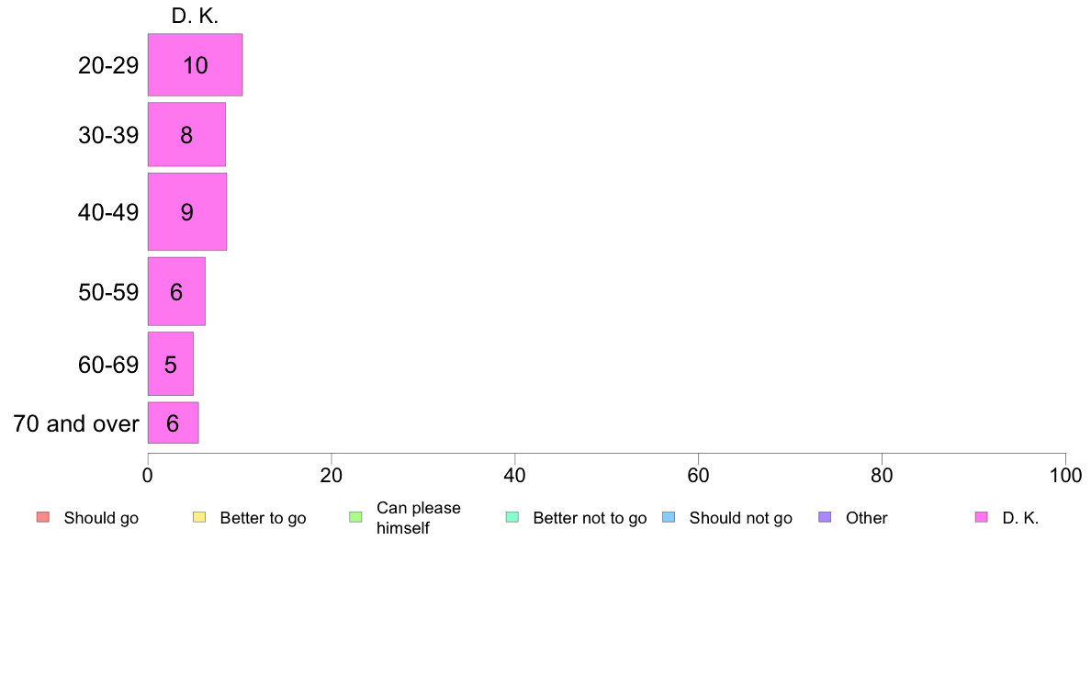The width and height of the screenshot is (1091, 676).
Task: Click the 70 and over axis label
Action: tap(76, 423)
